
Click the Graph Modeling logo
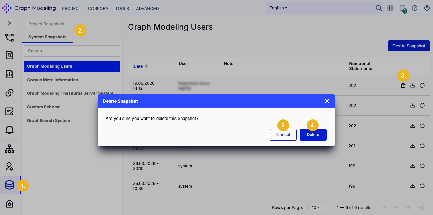click(x=29, y=8)
